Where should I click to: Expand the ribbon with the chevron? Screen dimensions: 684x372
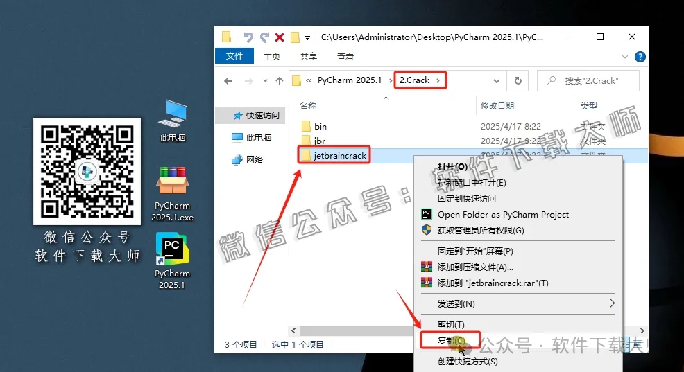tap(624, 57)
